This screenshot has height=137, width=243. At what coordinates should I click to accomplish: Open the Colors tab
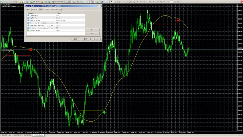tap(47, 10)
